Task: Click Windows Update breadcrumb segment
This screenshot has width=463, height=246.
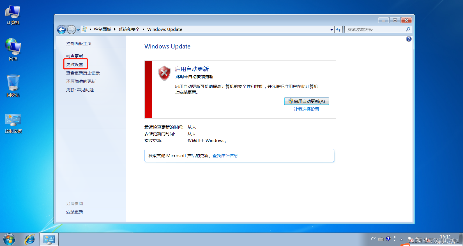Action: tap(165, 29)
